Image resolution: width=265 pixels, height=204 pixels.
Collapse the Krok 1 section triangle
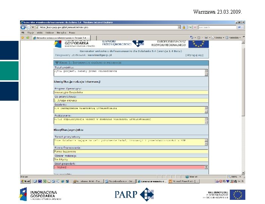[x=57, y=63]
